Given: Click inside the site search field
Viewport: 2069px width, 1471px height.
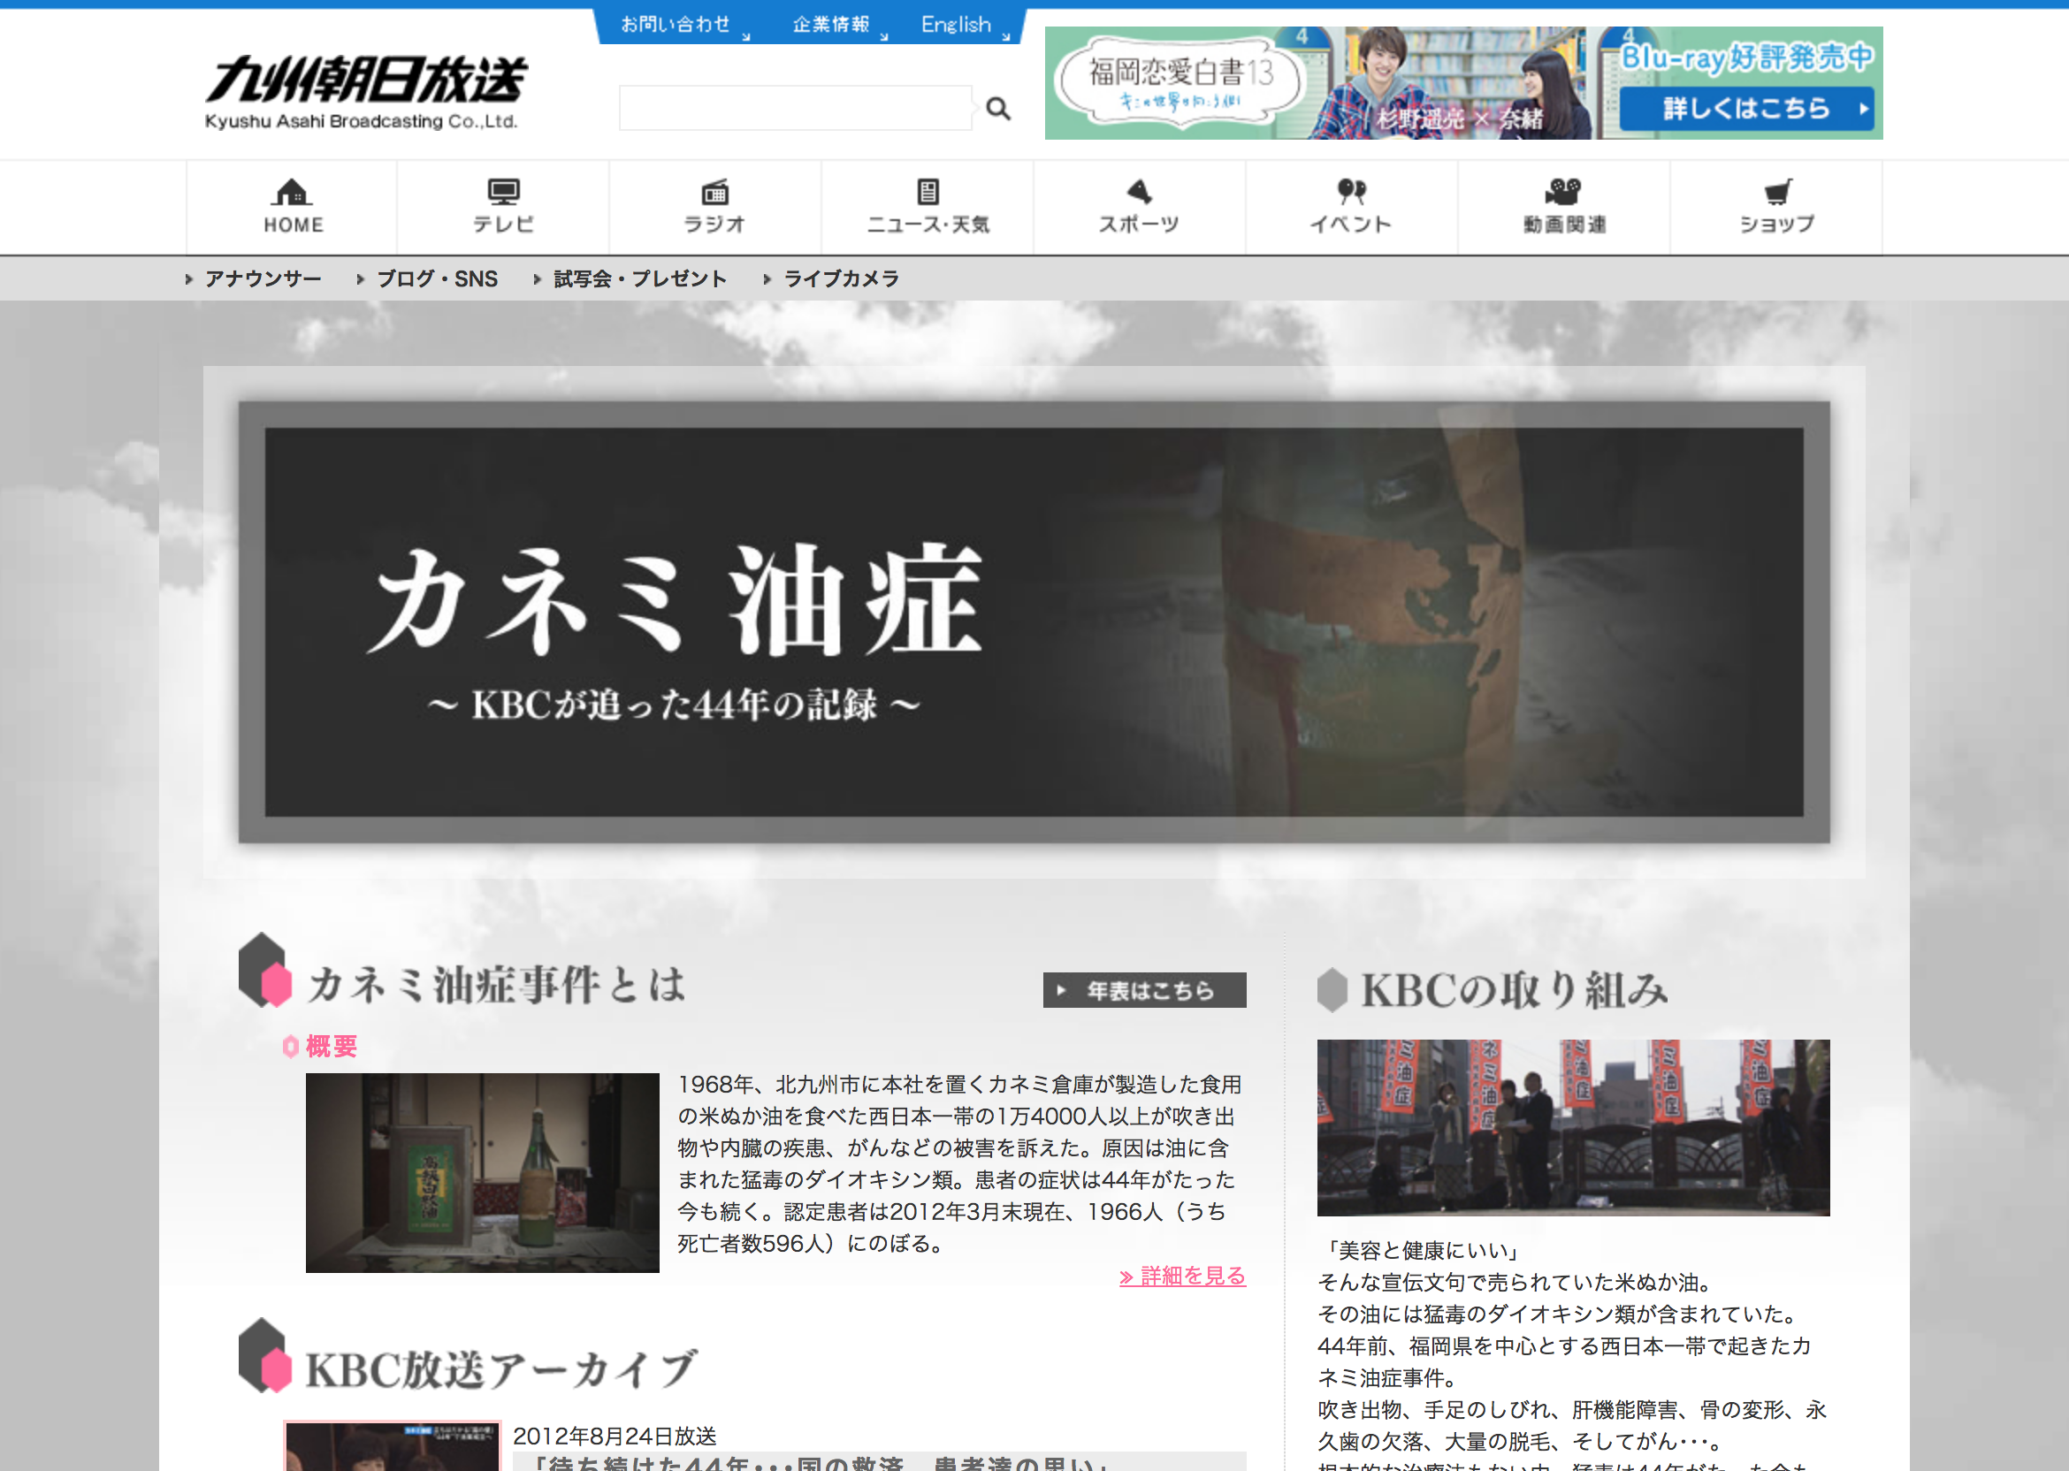Looking at the screenshot, I should point(795,109).
